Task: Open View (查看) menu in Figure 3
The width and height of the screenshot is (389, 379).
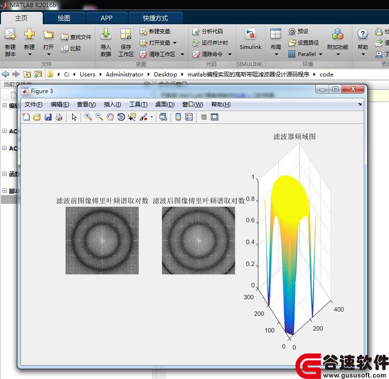Action: point(86,104)
